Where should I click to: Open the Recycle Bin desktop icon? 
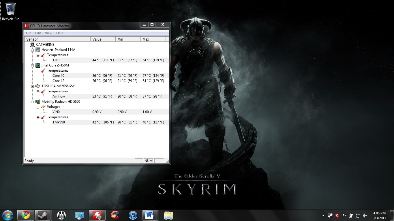pyautogui.click(x=11, y=12)
